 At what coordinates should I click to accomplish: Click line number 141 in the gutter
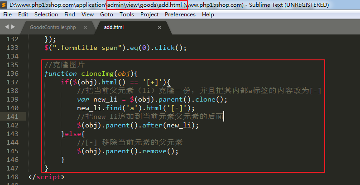[x=13, y=117]
